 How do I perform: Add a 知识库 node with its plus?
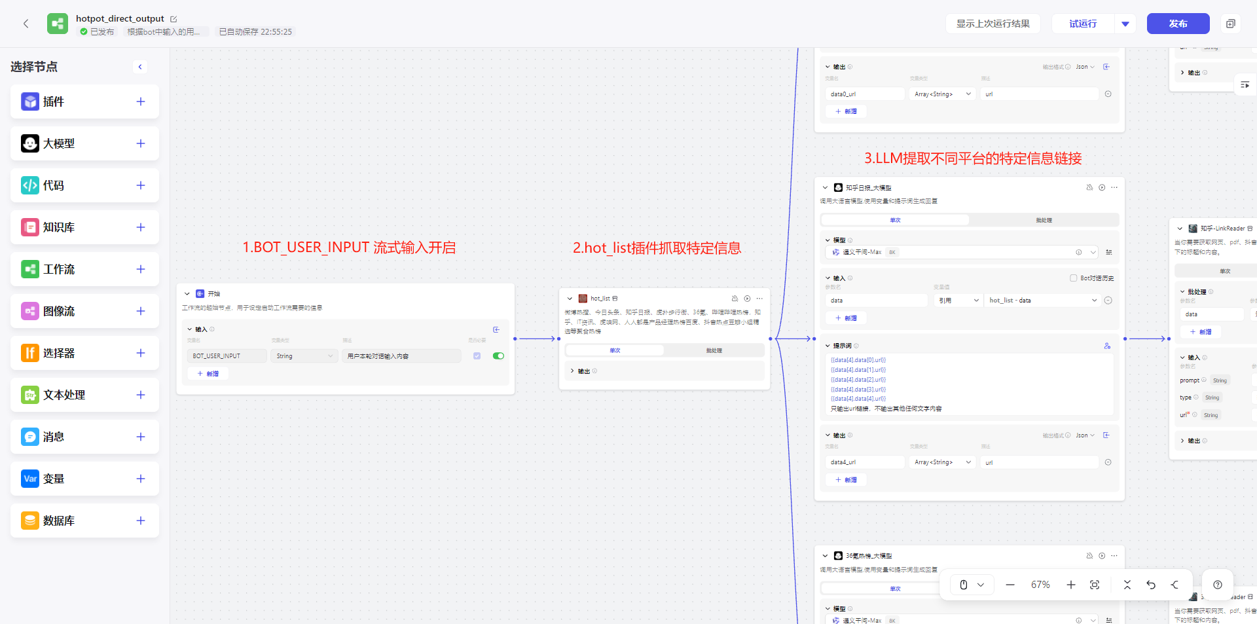tap(141, 227)
